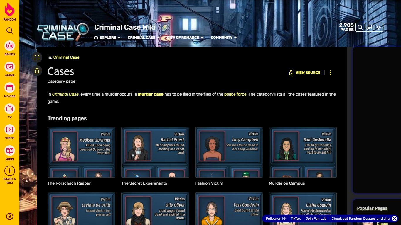This screenshot has width=401, height=225.
Task: Open The Rorschach Reaper thumbnail
Action: coord(81,152)
